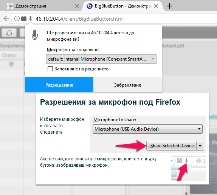Click the Забраняване deny button

[127, 85]
